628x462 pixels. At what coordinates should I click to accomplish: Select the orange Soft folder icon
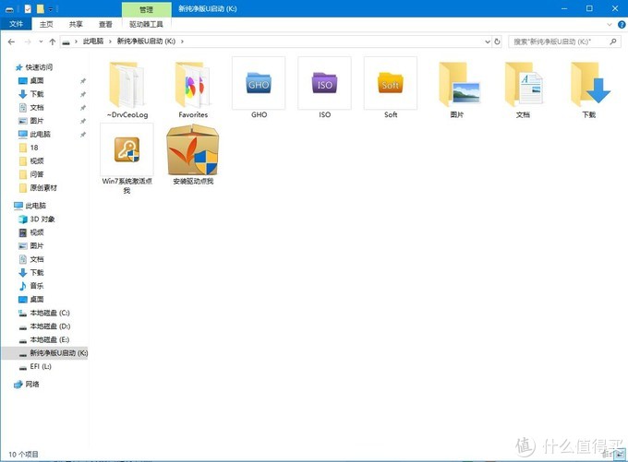point(391,83)
